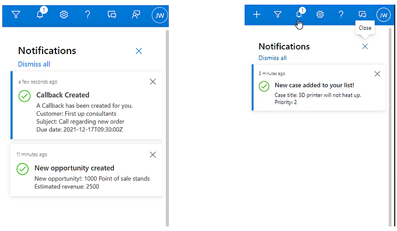Open the notification bell in left header

40,13
